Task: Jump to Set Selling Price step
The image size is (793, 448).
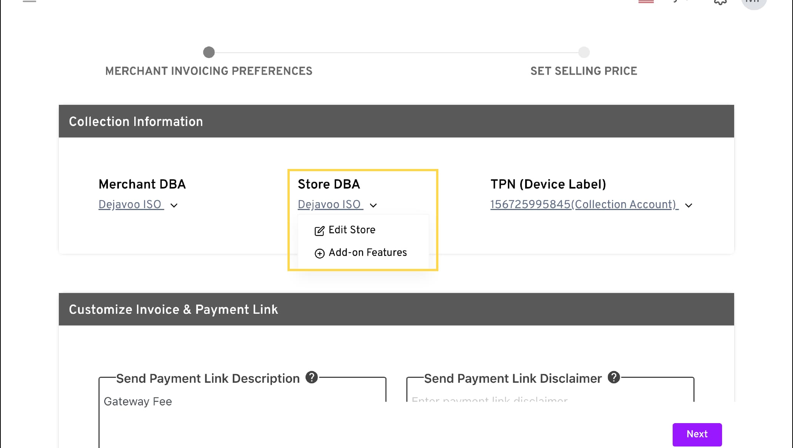Action: pos(584,53)
